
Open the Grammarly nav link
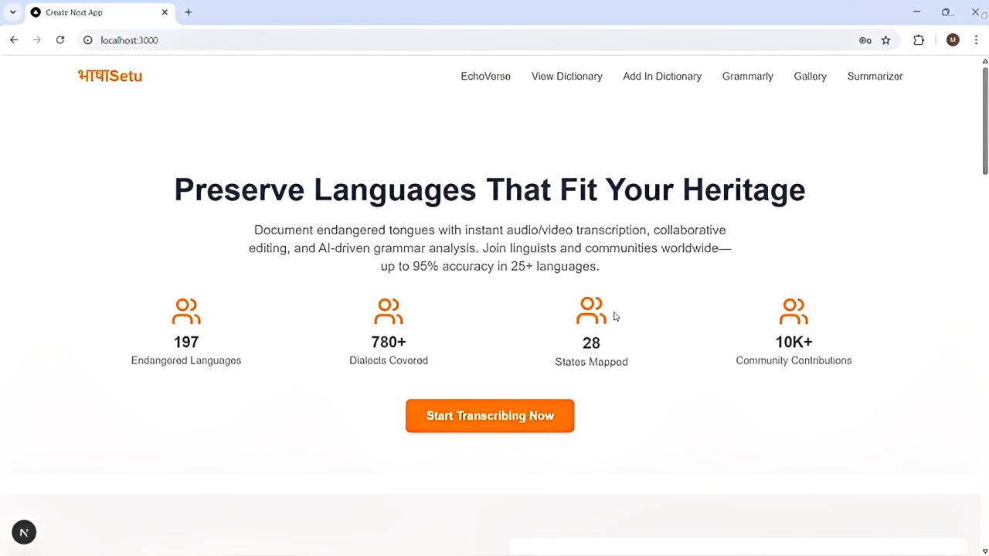pyautogui.click(x=747, y=77)
